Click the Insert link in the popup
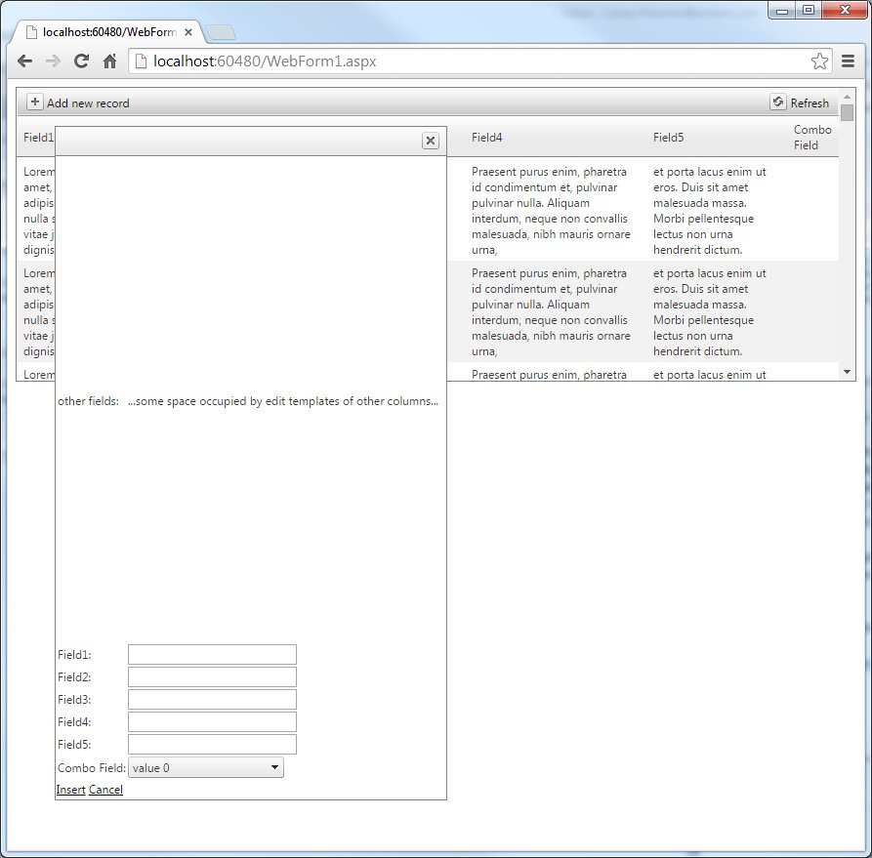 (x=70, y=790)
